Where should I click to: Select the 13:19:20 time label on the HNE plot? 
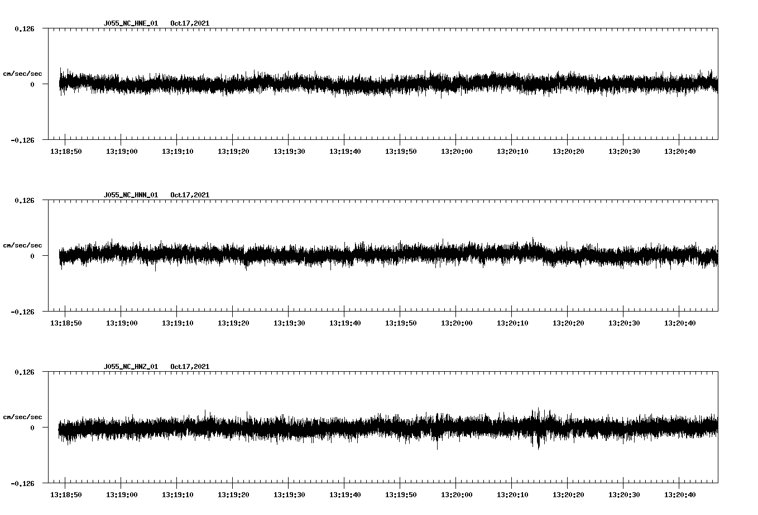233,152
